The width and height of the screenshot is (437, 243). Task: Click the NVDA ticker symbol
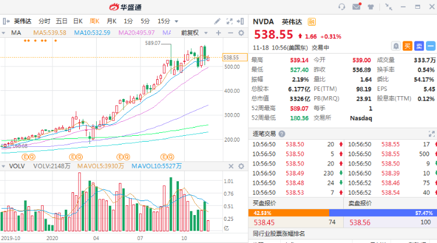click(263, 22)
